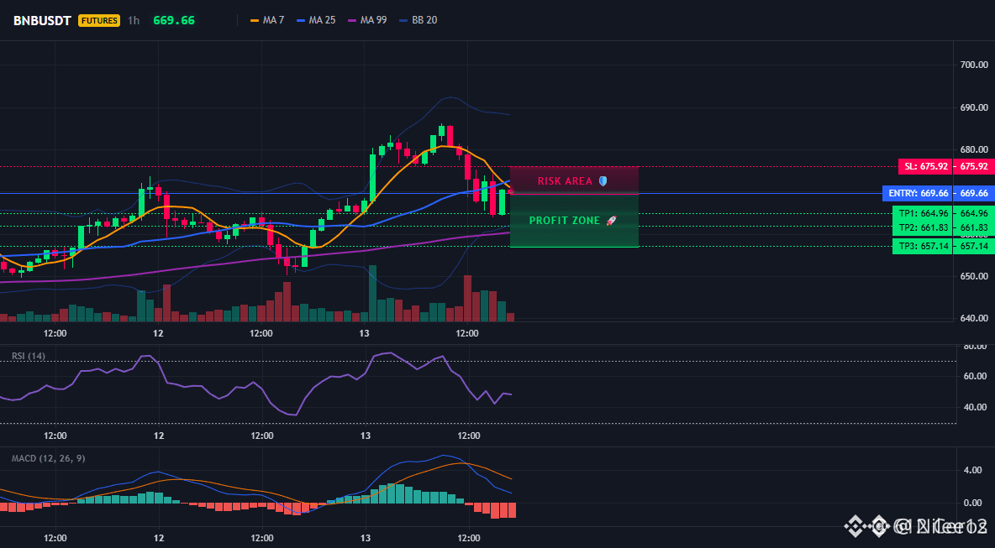Click the RISK AREA zone box

(x=574, y=180)
